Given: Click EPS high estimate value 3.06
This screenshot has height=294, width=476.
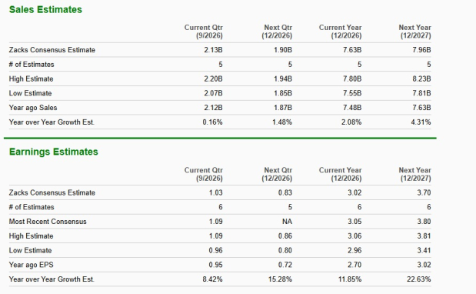Looking at the screenshot, I should click(355, 236).
